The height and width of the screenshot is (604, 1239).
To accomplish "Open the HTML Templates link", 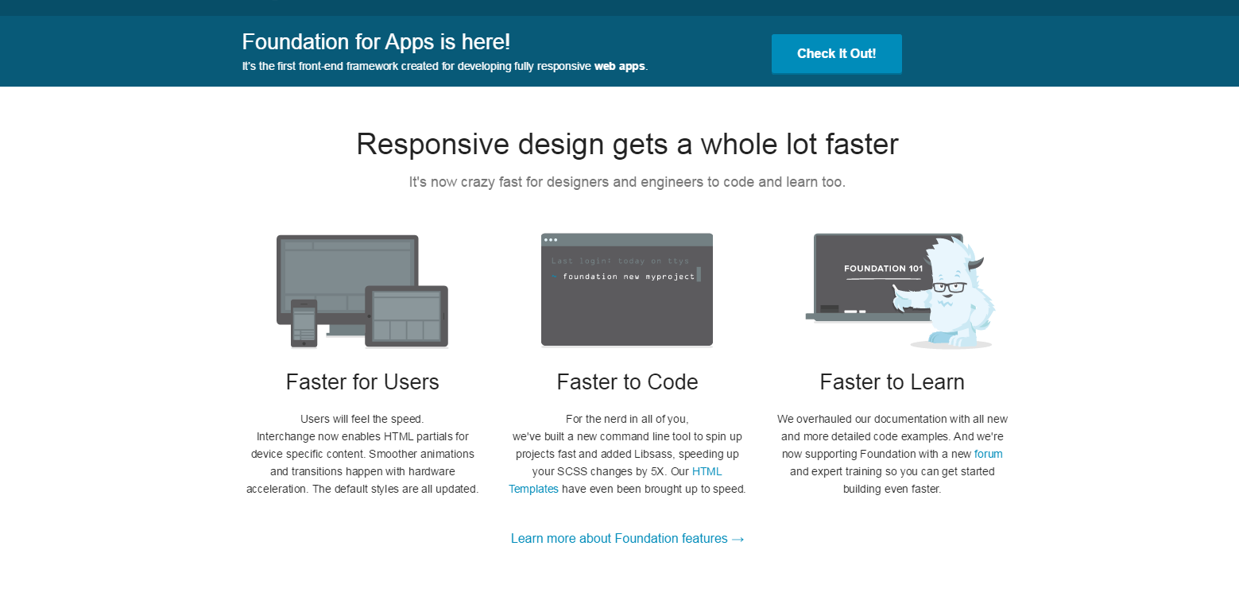I will pos(707,471).
